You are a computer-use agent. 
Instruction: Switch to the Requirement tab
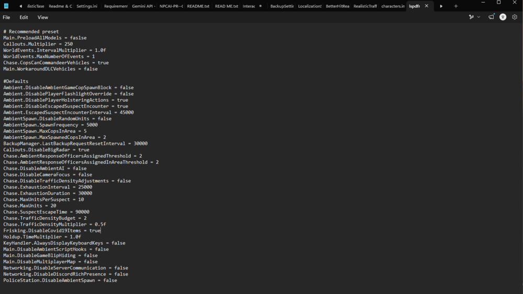coord(116,6)
